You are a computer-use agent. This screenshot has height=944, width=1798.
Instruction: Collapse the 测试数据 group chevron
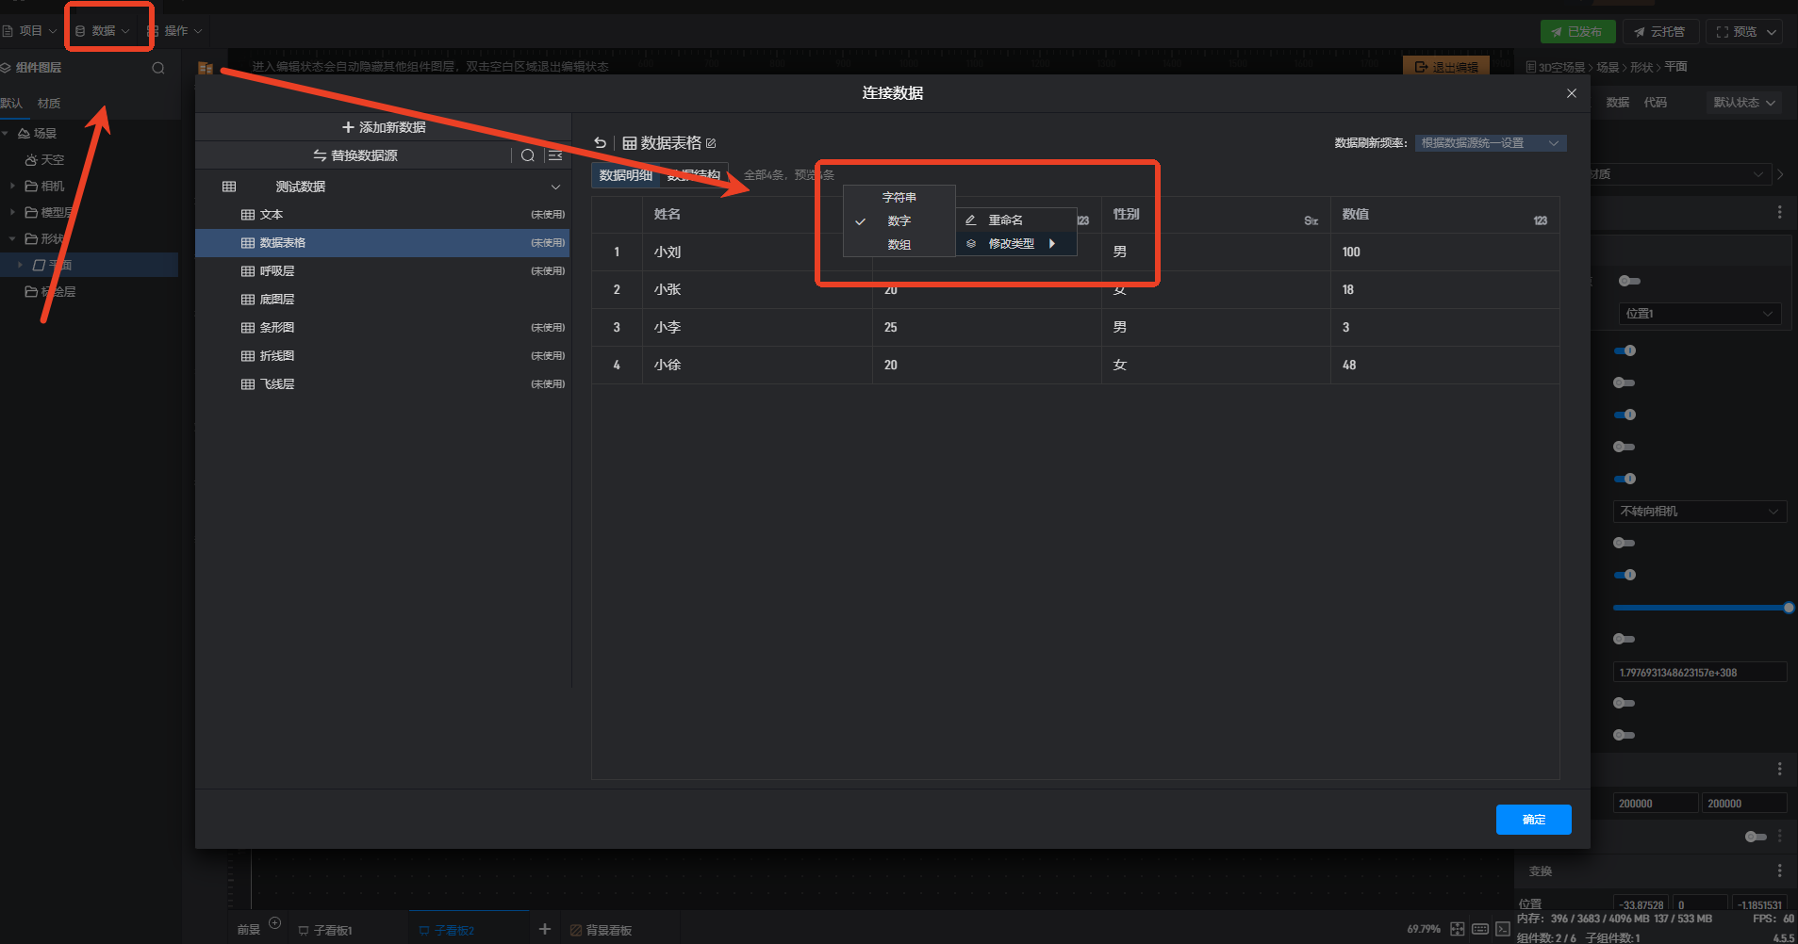point(556,187)
